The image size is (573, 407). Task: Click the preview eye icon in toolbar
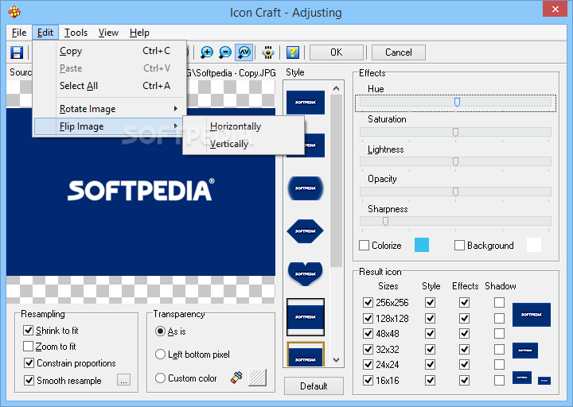click(268, 52)
